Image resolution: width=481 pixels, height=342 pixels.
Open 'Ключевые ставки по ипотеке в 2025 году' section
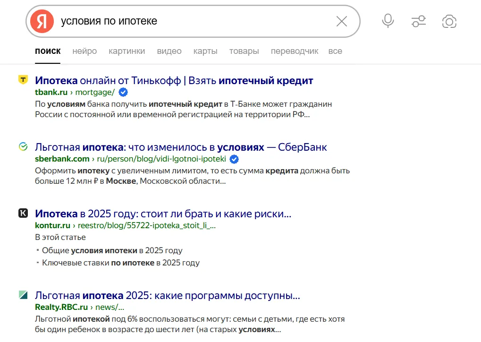click(120, 263)
